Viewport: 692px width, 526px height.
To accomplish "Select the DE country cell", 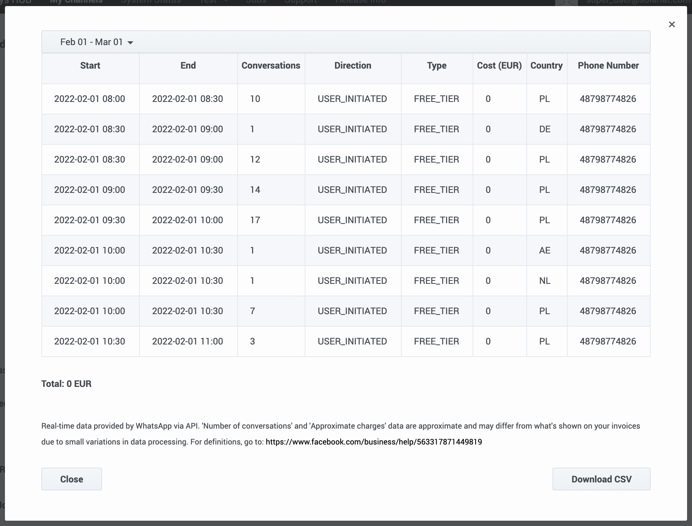I will pyautogui.click(x=545, y=129).
